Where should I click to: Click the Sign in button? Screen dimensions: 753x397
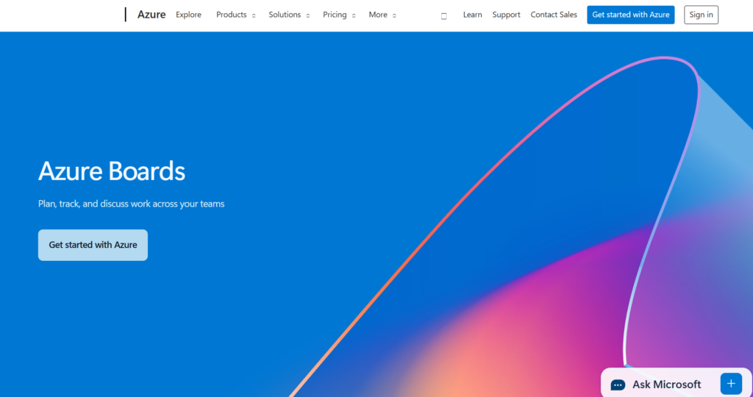(701, 15)
